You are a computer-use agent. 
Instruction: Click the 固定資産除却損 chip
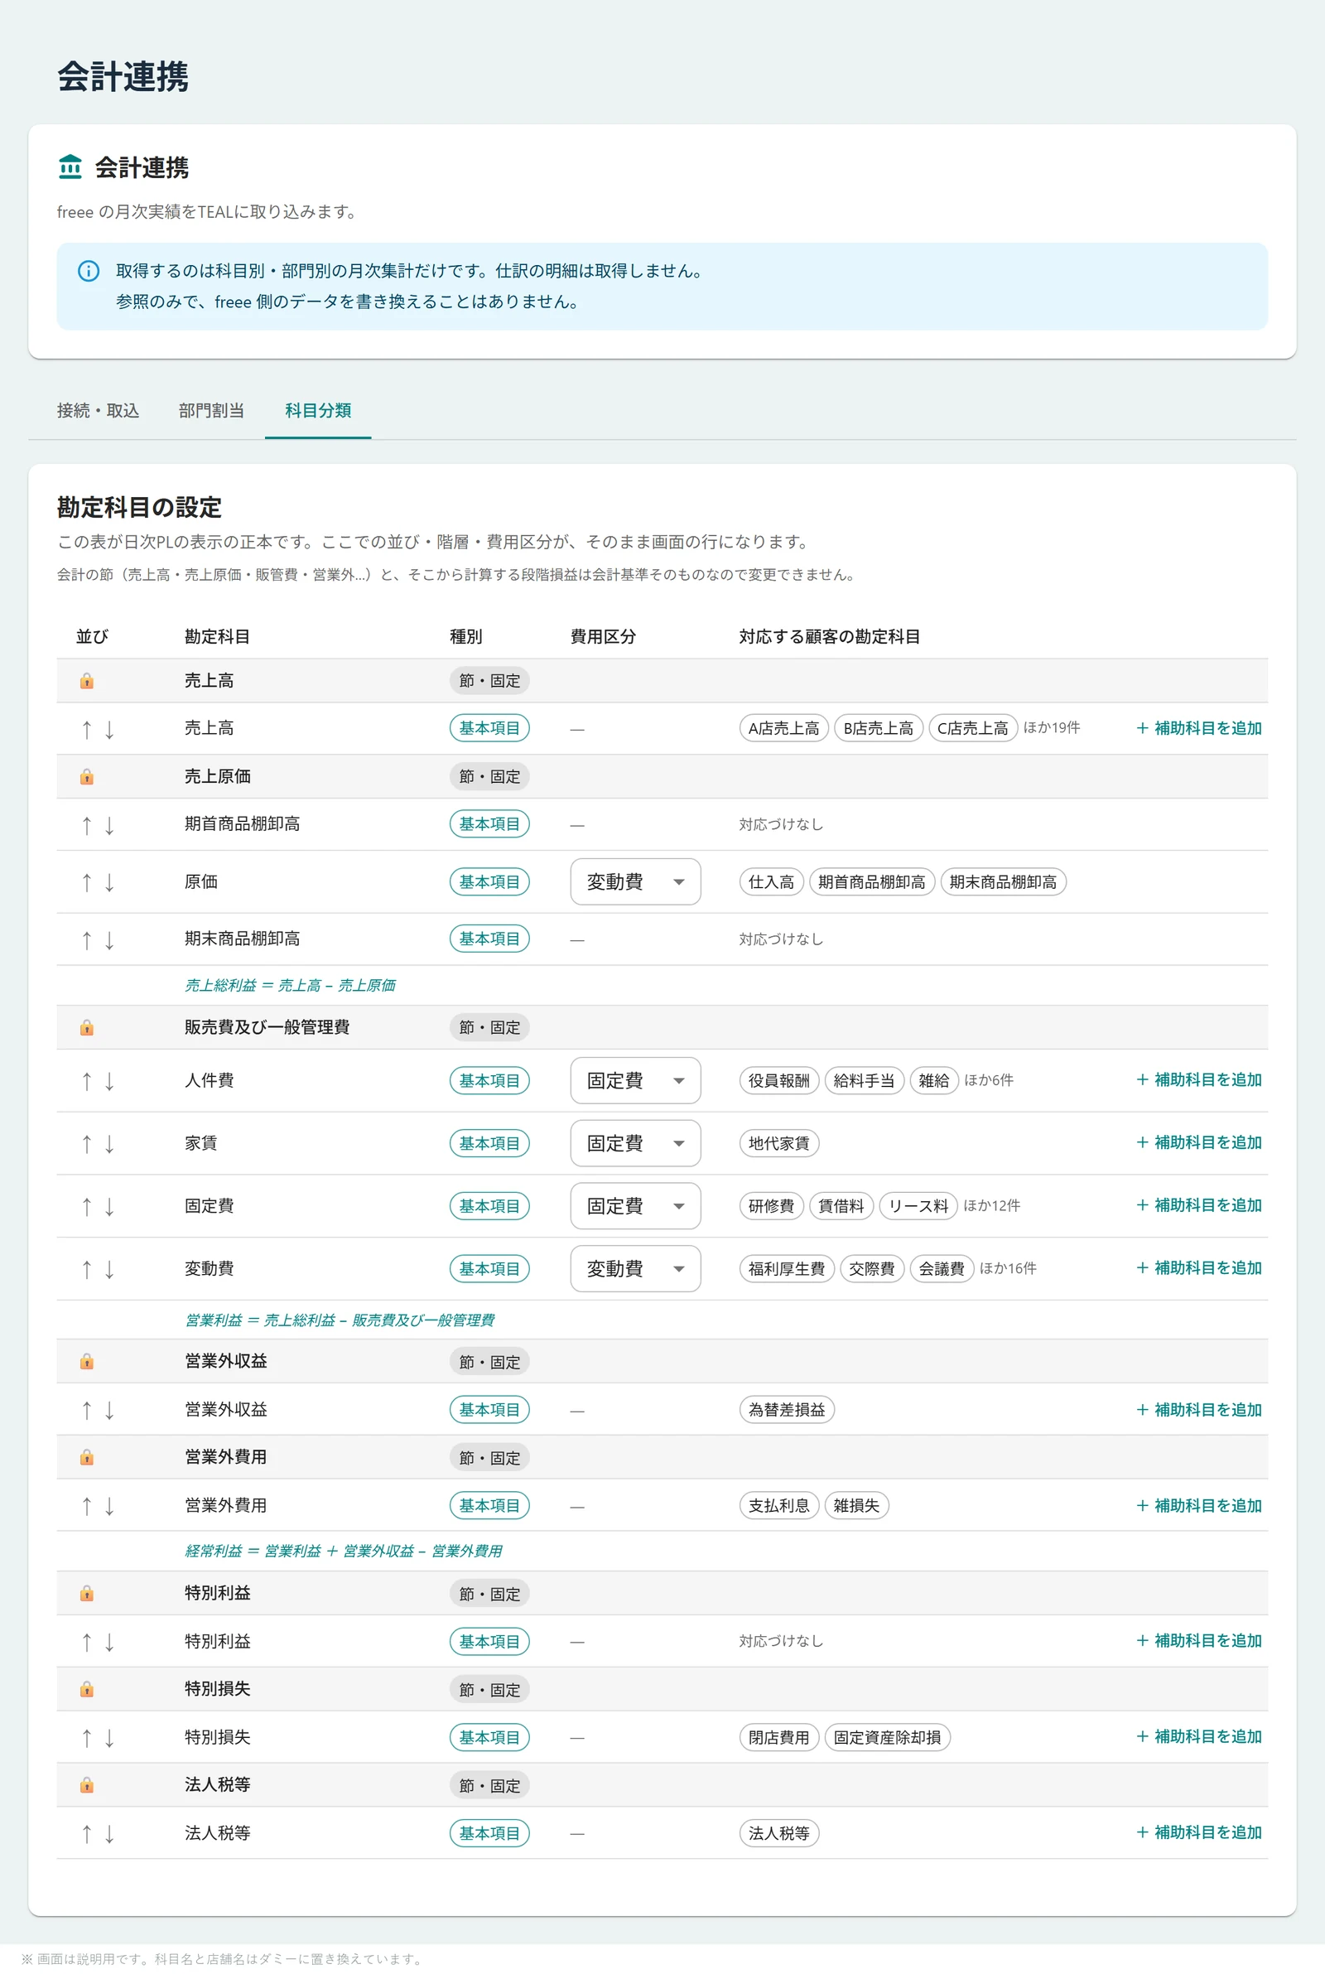pyautogui.click(x=886, y=1737)
